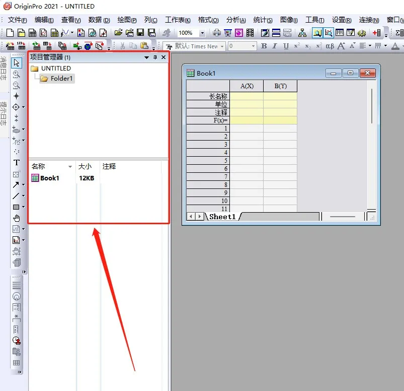Viewport: 404px width, 391px height.
Task: Open the 绘图 (Plot) menu
Action: 126,20
